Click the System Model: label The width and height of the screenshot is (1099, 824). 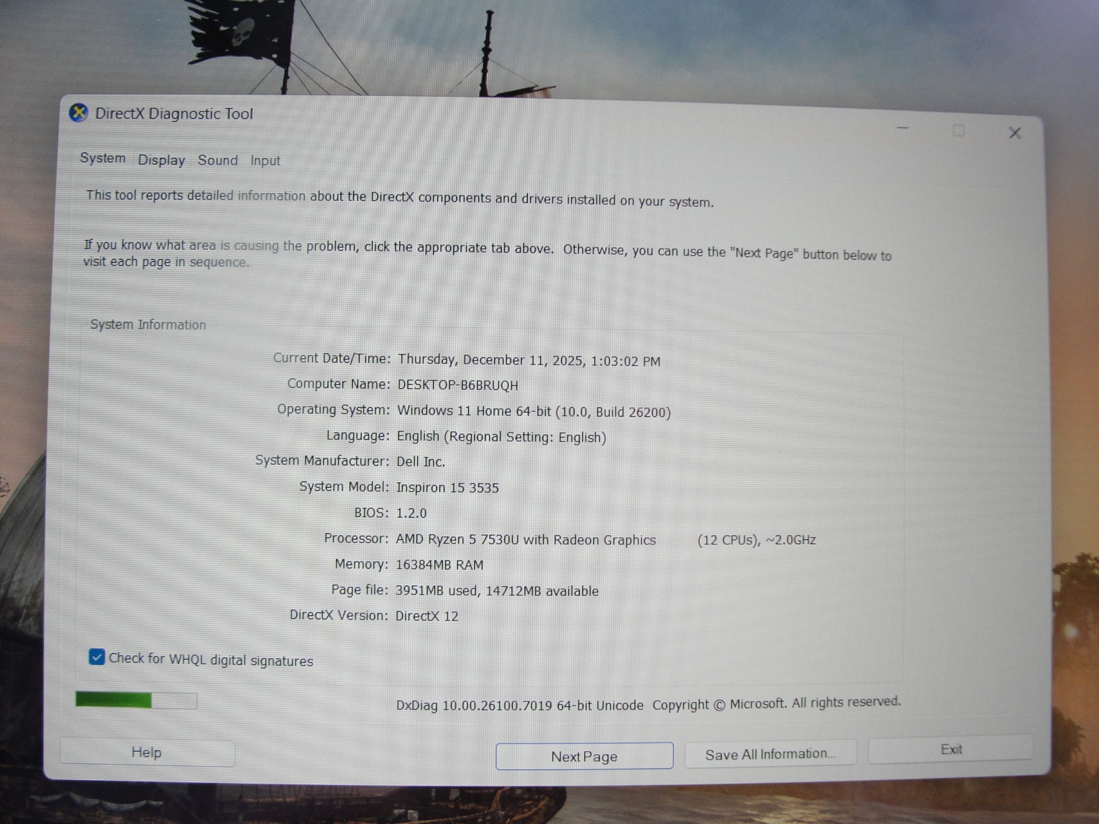tap(344, 486)
